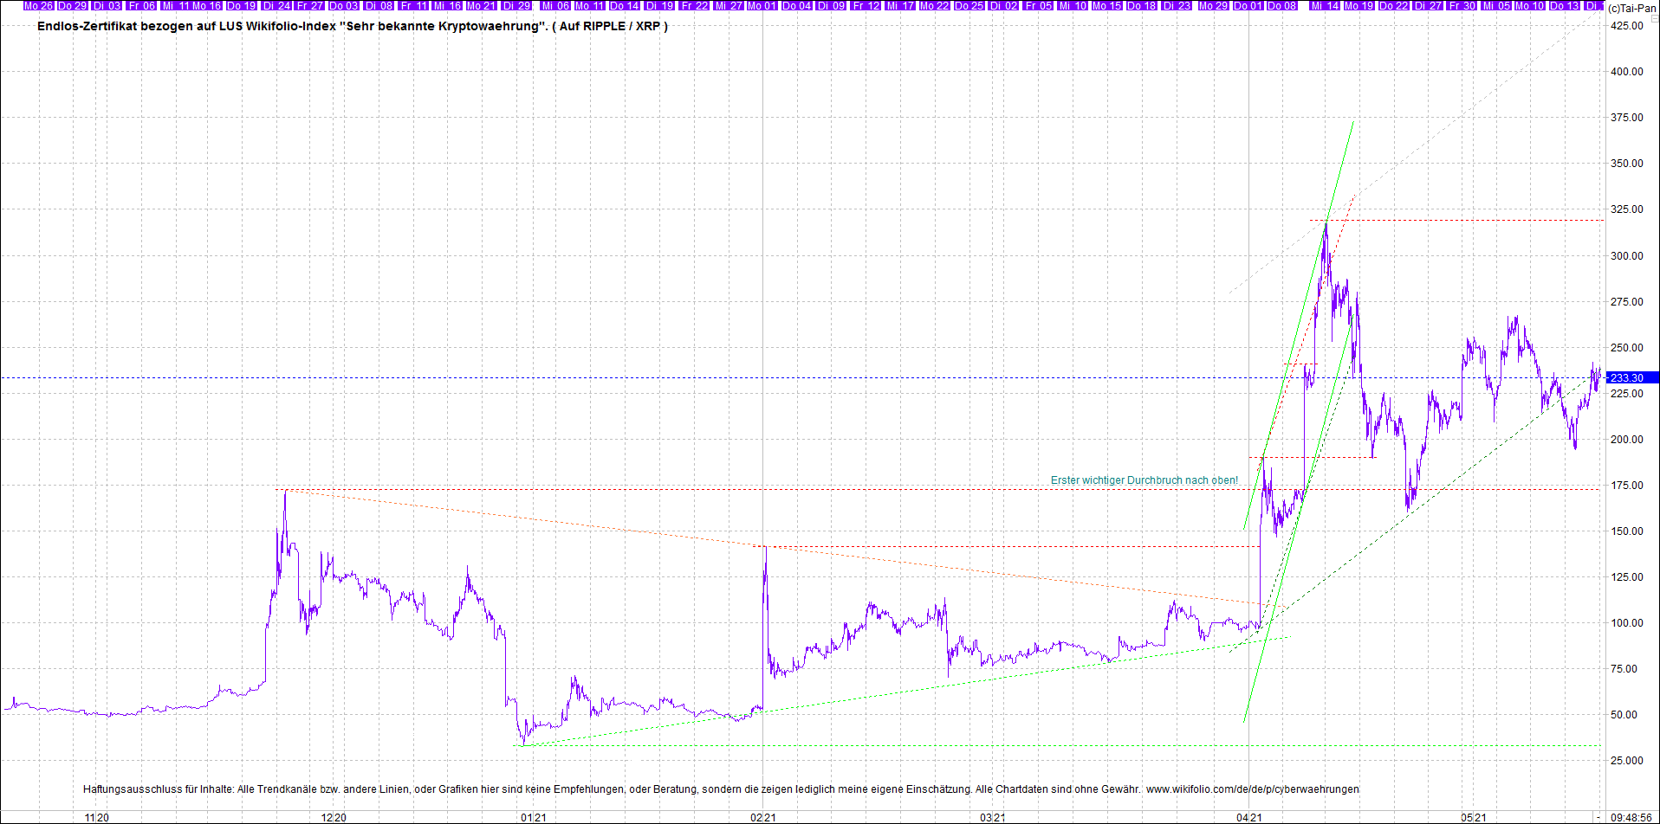The image size is (1660, 824).
Task: Pick the 'Mi 14' date marker
Action: pyautogui.click(x=1325, y=5)
